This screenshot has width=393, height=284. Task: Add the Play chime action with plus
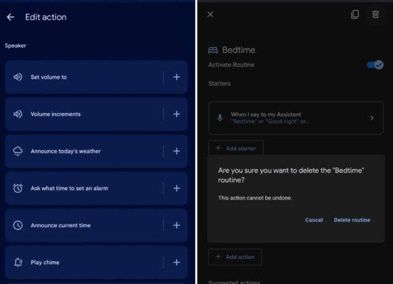176,262
